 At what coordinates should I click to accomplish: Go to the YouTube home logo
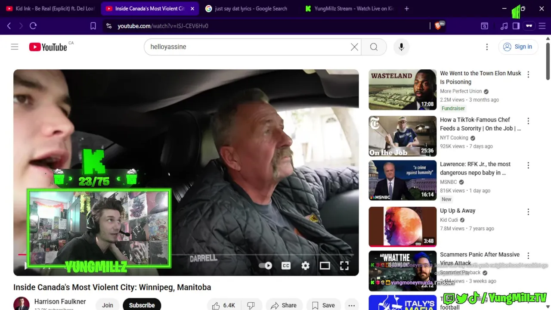point(48,47)
